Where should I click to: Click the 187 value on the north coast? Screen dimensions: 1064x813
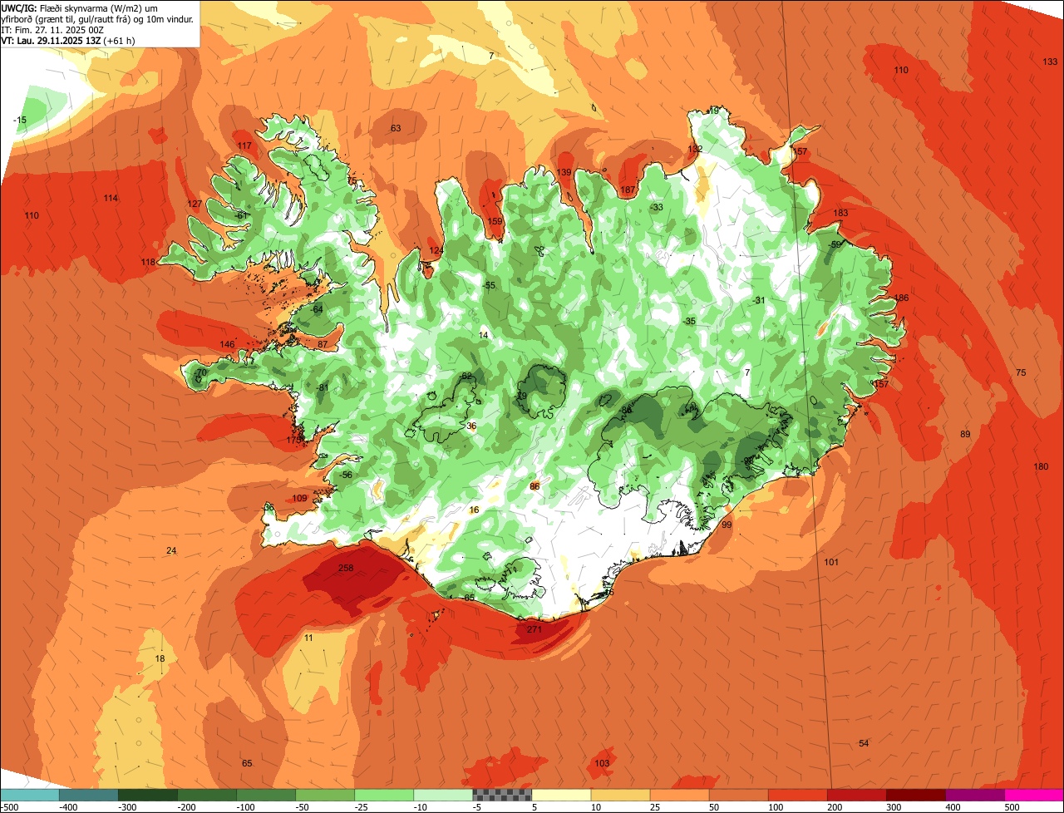click(x=628, y=190)
